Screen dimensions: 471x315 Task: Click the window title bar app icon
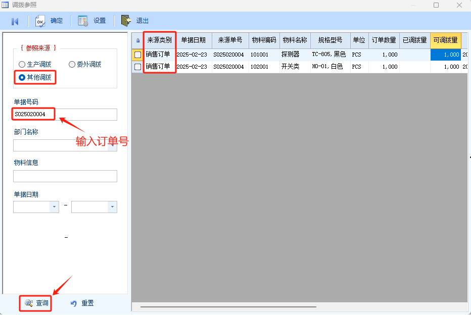tap(6, 5)
